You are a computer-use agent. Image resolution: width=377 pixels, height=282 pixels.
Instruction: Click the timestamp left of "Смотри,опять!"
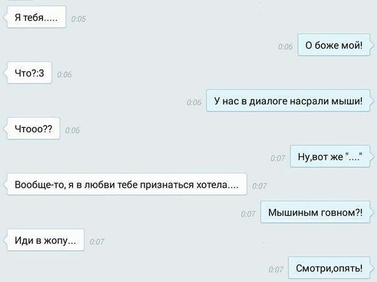(x=276, y=269)
